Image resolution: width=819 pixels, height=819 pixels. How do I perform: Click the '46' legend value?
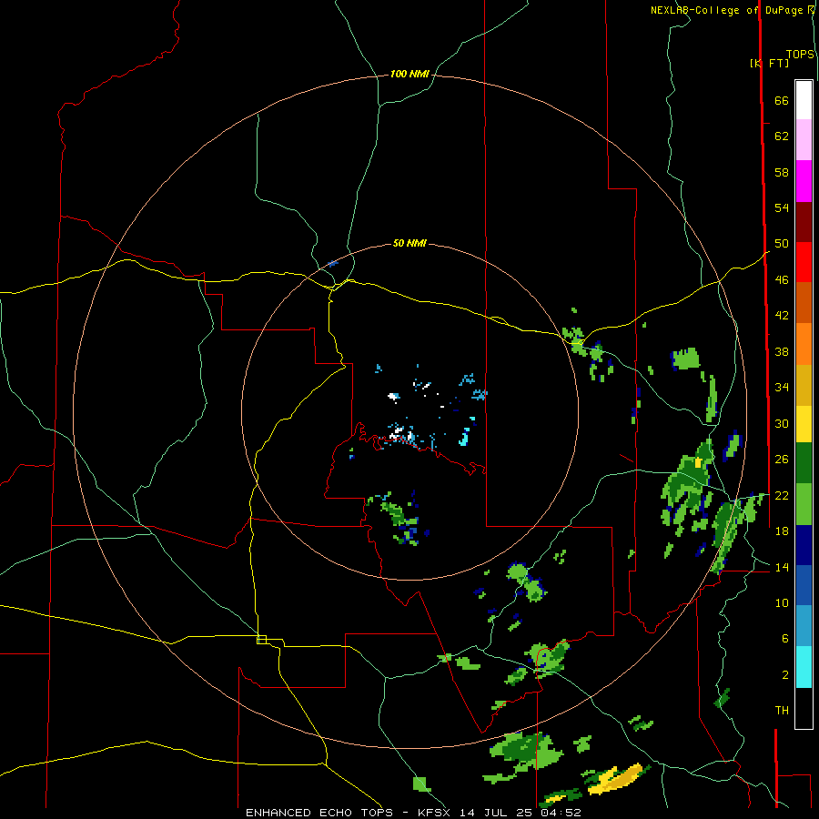tap(782, 279)
